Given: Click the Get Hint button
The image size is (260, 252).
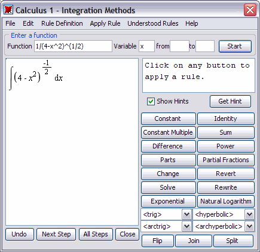Looking at the screenshot, I should (230, 101).
